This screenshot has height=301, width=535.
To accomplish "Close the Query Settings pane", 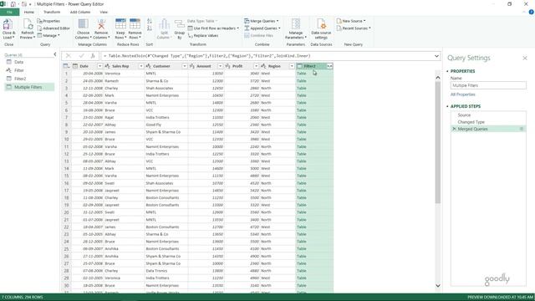I will pos(525,59).
